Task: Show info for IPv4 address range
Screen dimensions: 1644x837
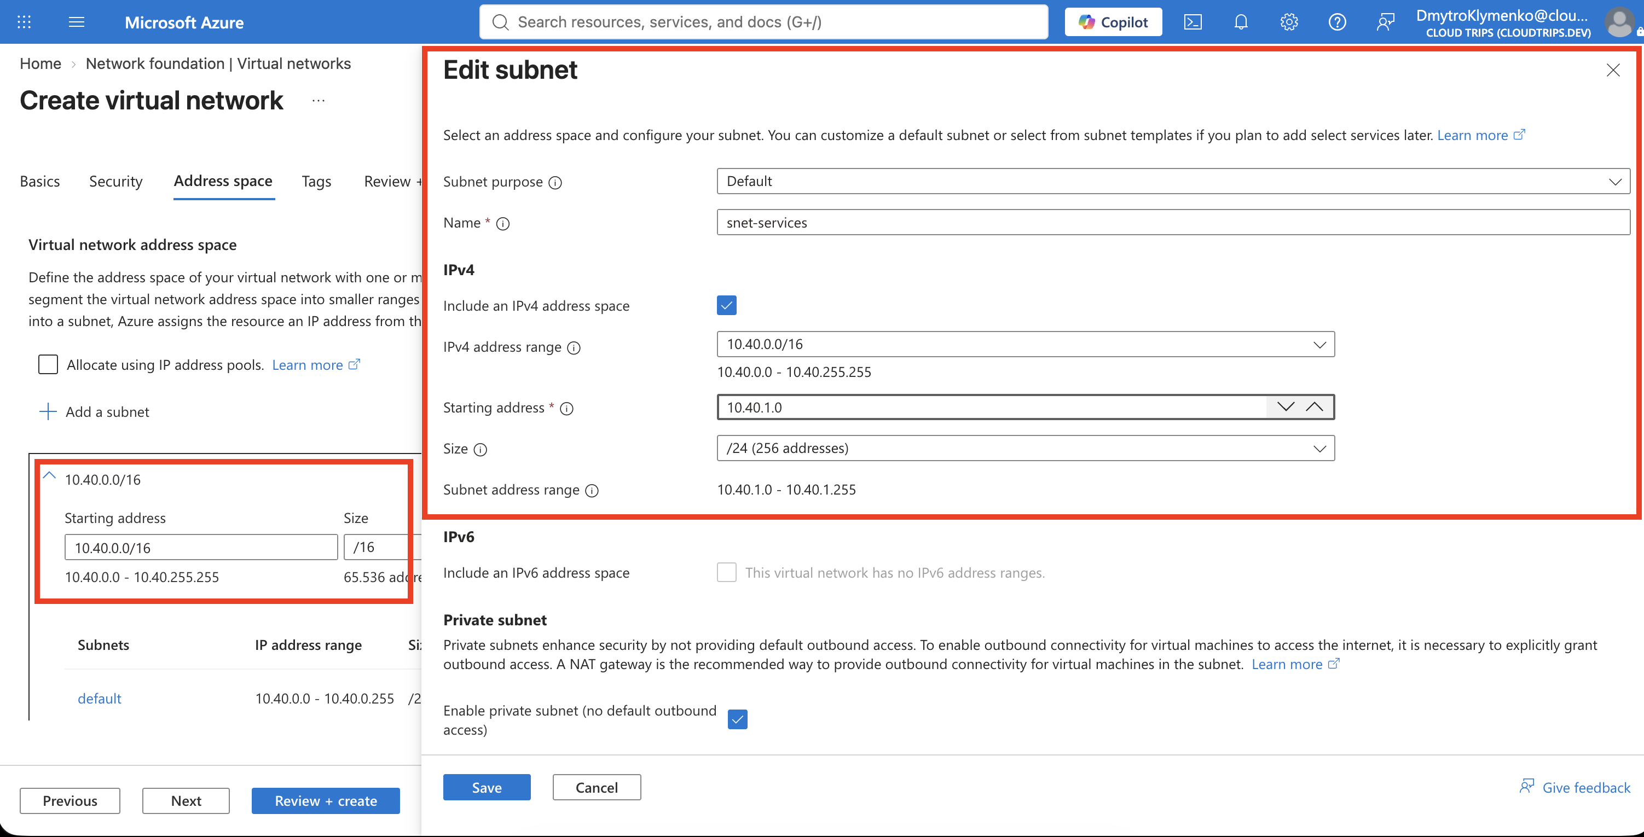Action: coord(574,348)
